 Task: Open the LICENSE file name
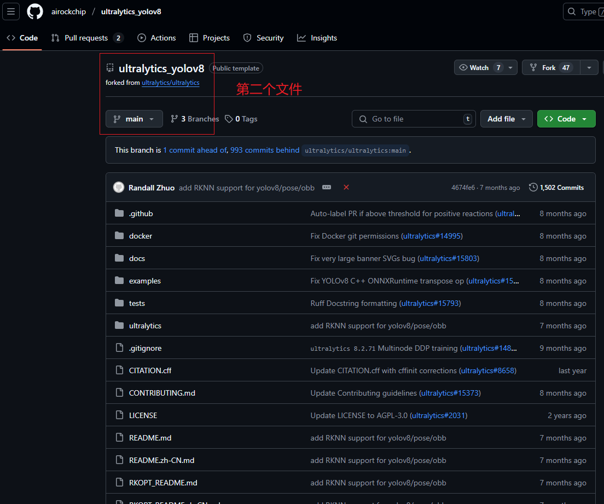[x=143, y=415]
